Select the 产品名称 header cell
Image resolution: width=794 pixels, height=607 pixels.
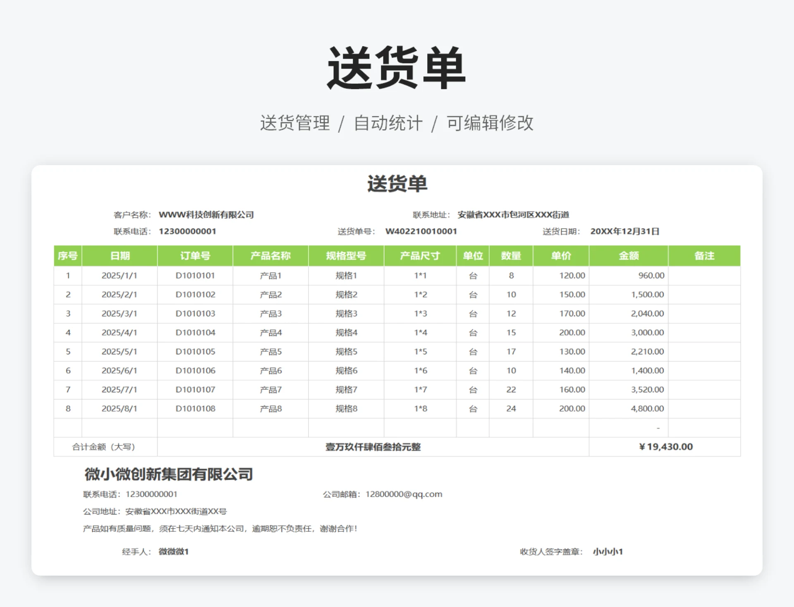coord(270,256)
